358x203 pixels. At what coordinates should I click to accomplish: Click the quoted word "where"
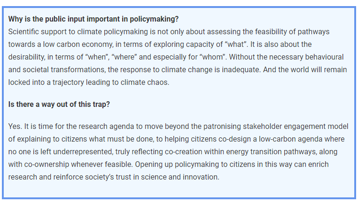point(125,57)
